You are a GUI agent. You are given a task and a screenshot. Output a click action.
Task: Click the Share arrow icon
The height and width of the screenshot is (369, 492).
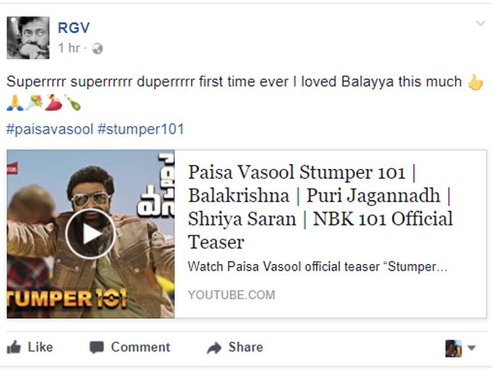click(214, 348)
